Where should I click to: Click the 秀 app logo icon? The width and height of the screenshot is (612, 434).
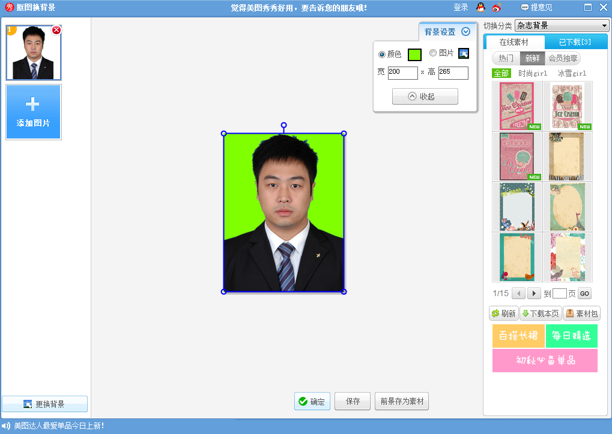click(10, 7)
